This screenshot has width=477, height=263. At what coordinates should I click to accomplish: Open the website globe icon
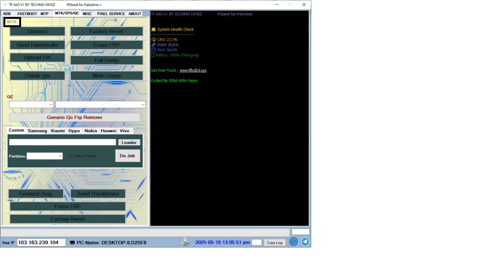294,242
